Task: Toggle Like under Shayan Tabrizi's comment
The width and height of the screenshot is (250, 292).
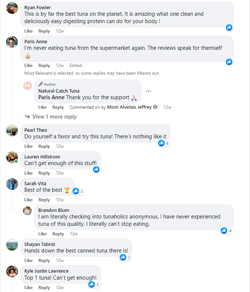Action: [29, 261]
